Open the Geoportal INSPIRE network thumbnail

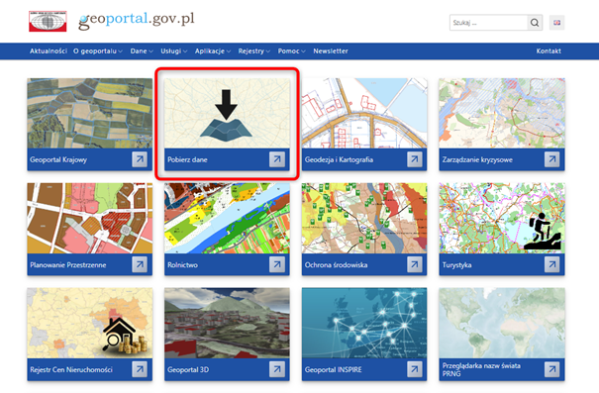pyautogui.click(x=364, y=323)
